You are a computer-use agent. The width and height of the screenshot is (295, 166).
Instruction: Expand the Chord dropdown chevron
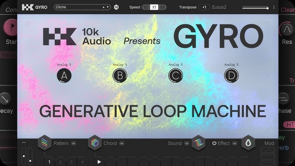122,143
